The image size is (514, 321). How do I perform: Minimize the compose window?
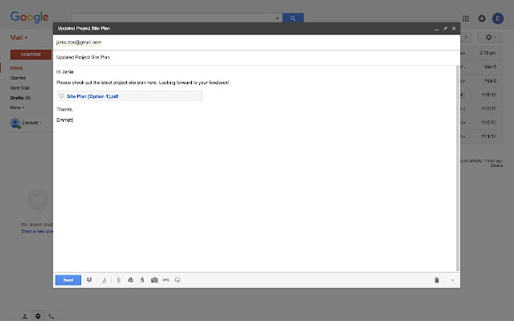[437, 29]
